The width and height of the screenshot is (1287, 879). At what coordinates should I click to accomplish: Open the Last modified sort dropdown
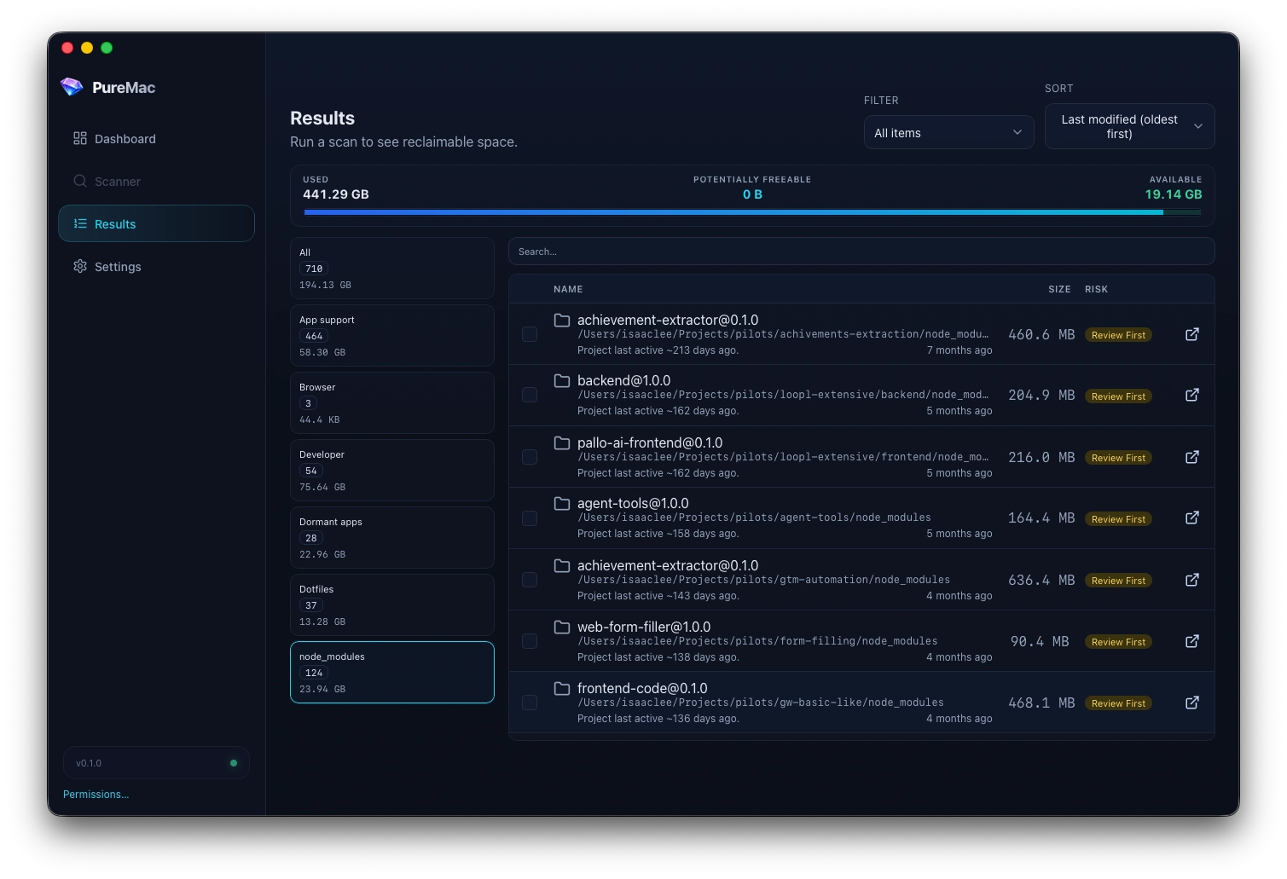(x=1129, y=126)
